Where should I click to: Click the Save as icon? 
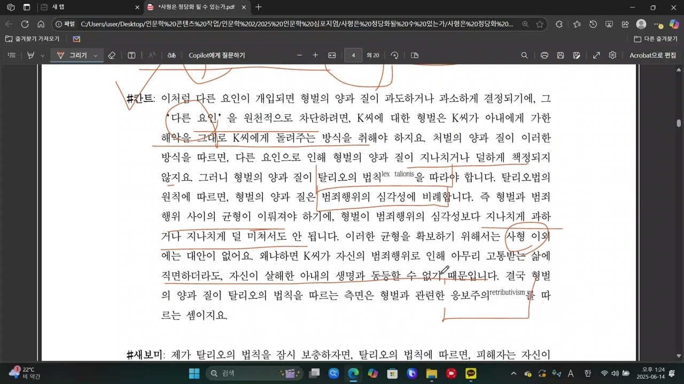(577, 55)
